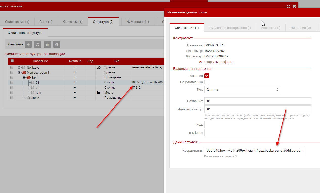Click the add (plus) action button
The image size is (320, 193).
[x=28, y=45]
